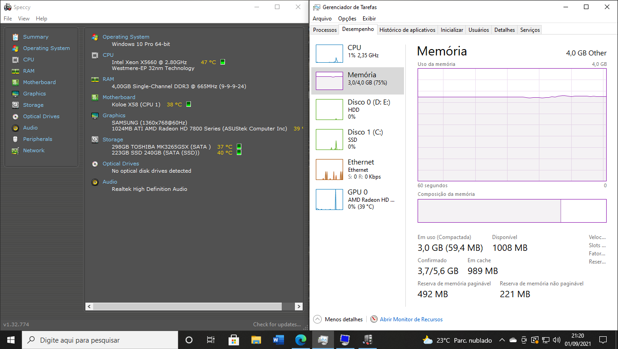Launch Microsoft Edge from taskbar

coord(301,339)
